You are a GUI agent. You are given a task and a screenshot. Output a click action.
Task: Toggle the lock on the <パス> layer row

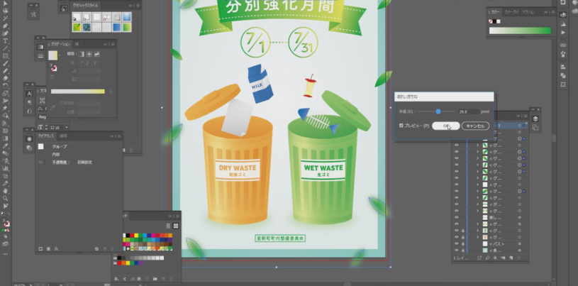[x=462, y=244]
